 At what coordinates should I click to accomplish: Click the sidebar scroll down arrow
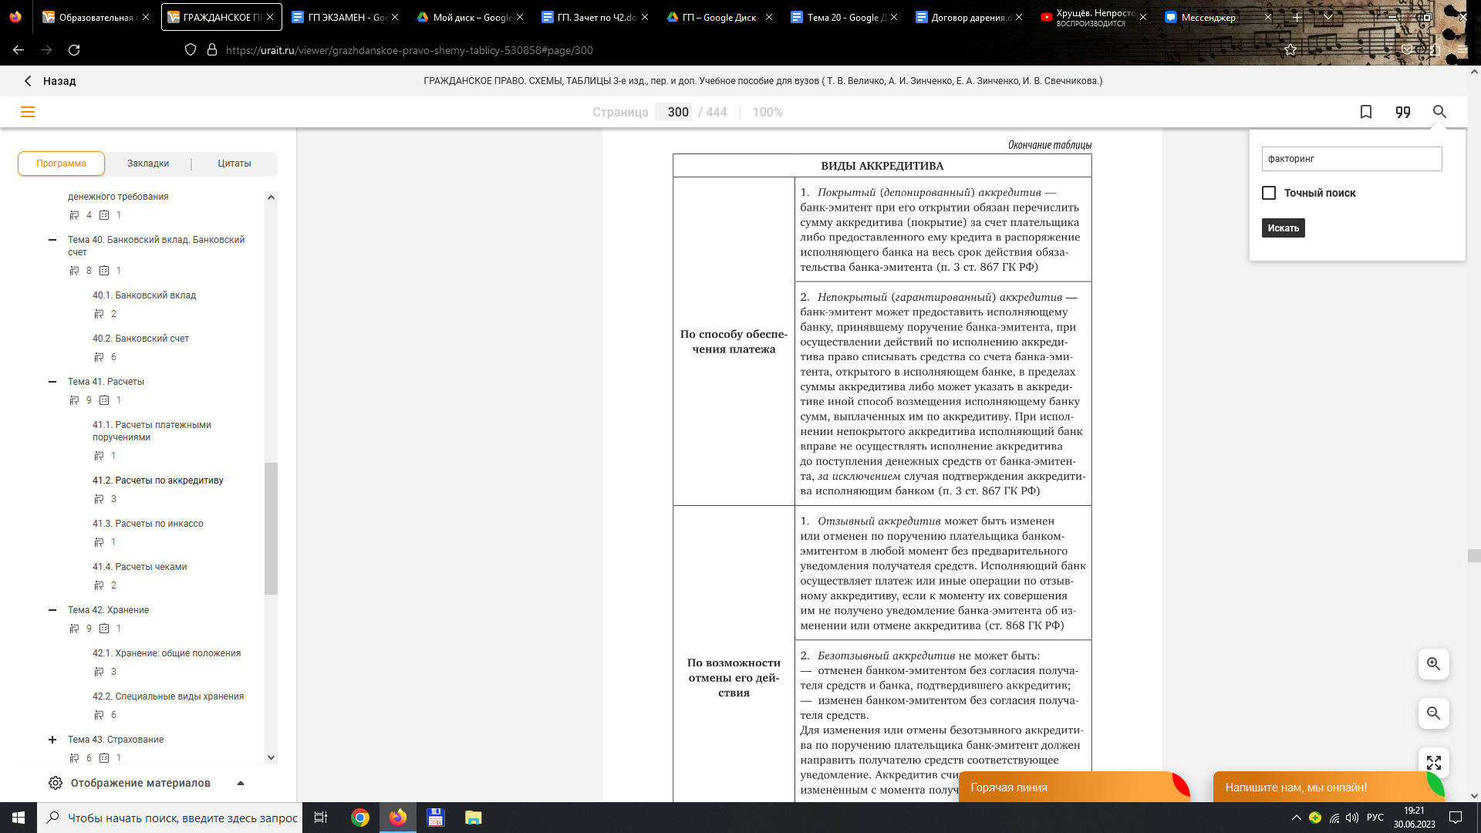271,757
